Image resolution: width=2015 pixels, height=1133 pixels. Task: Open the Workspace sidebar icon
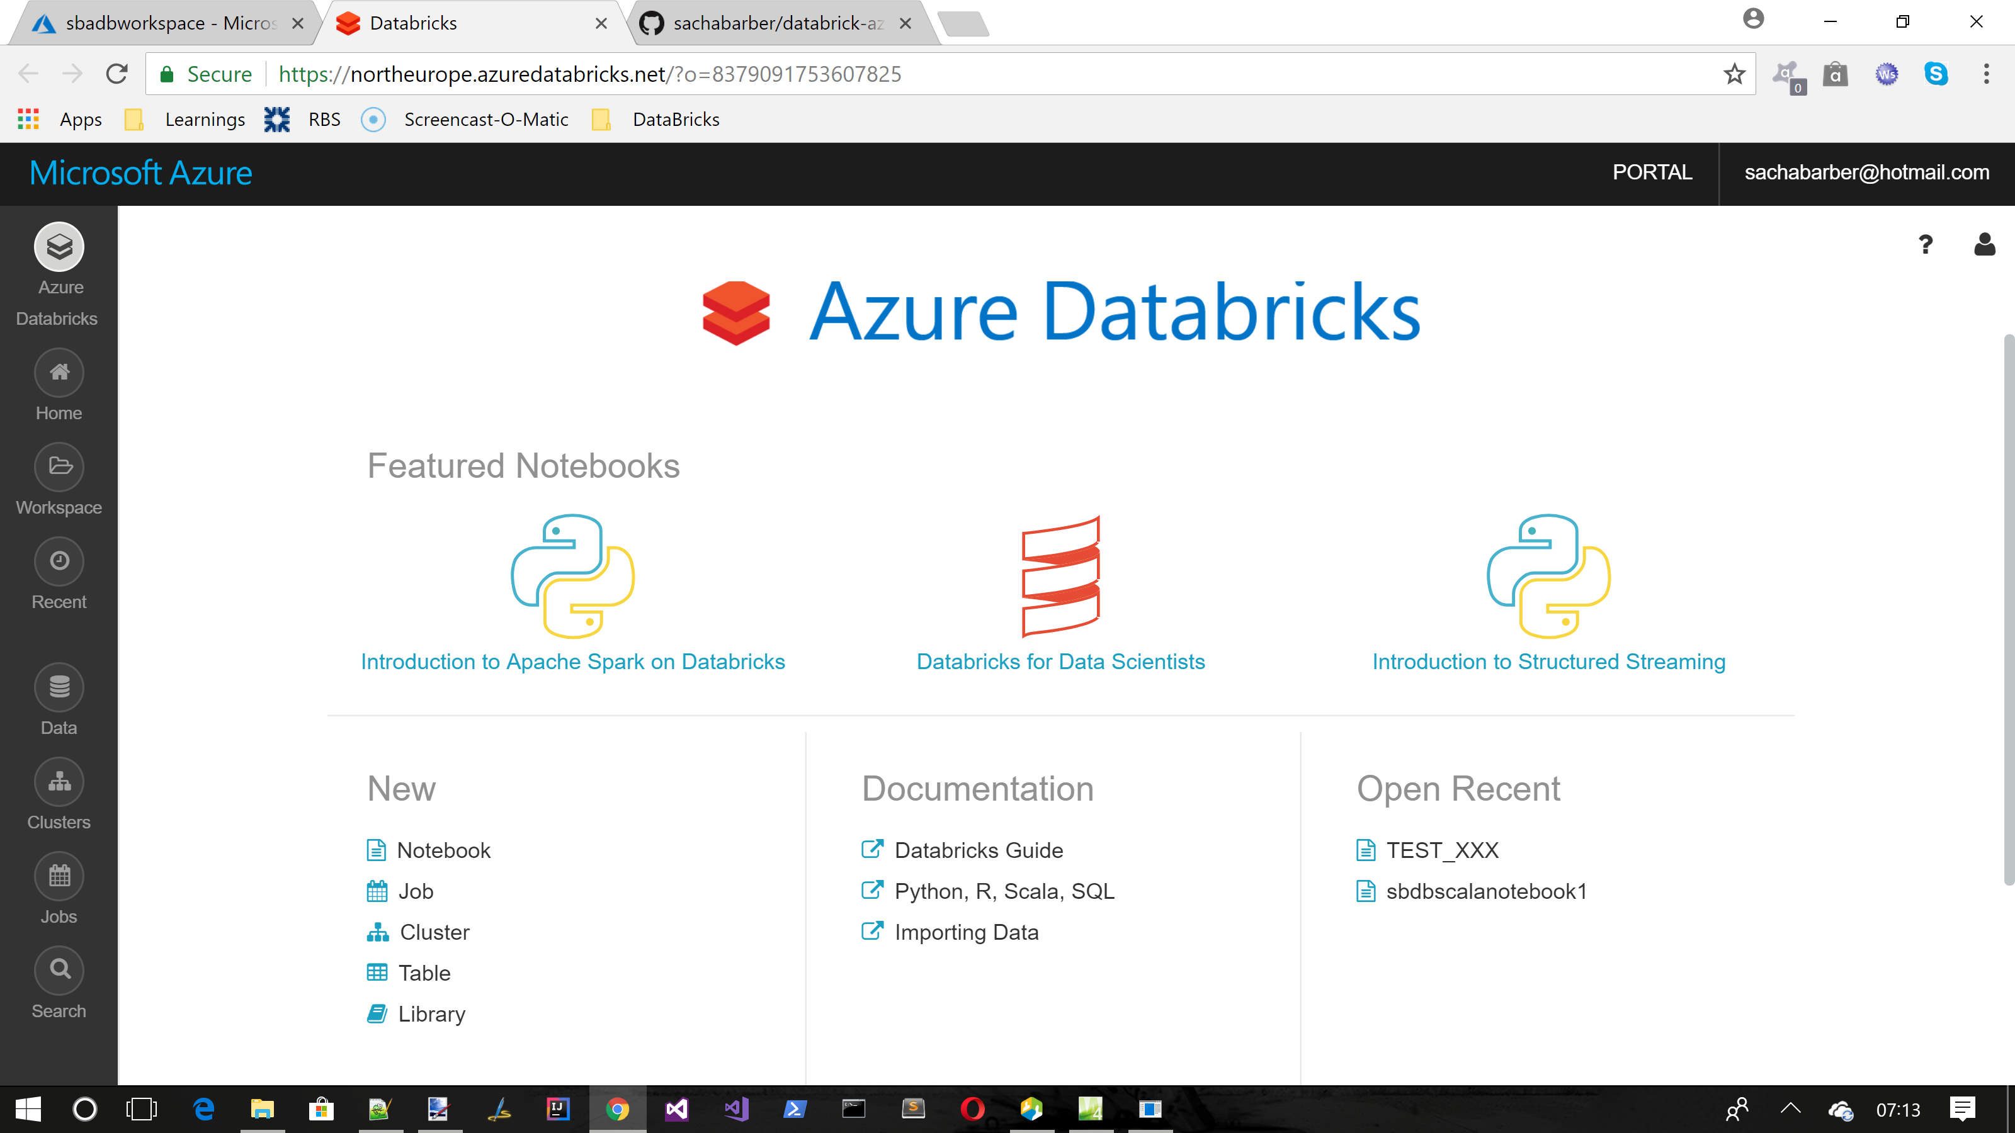coord(59,467)
